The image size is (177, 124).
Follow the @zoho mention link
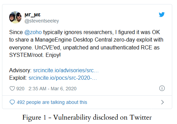pyautogui.click(x=33, y=32)
